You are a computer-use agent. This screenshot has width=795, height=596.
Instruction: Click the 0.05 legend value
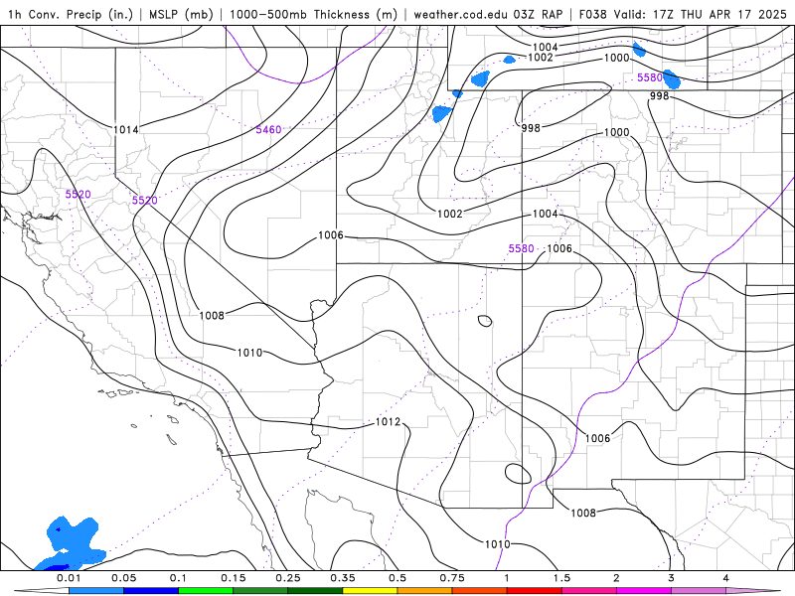(123, 578)
